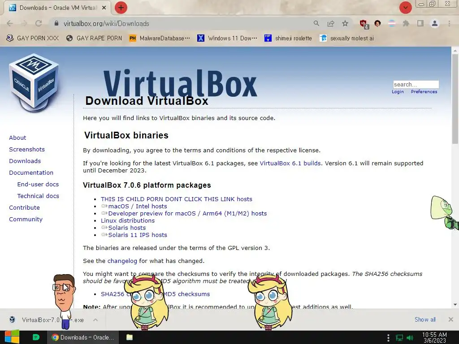This screenshot has height=344, width=459.
Task: Open the uBlock Origin extension icon
Action: click(x=364, y=24)
